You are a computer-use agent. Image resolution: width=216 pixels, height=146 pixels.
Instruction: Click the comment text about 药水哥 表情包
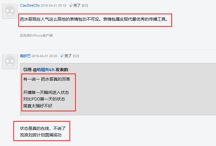(94, 19)
